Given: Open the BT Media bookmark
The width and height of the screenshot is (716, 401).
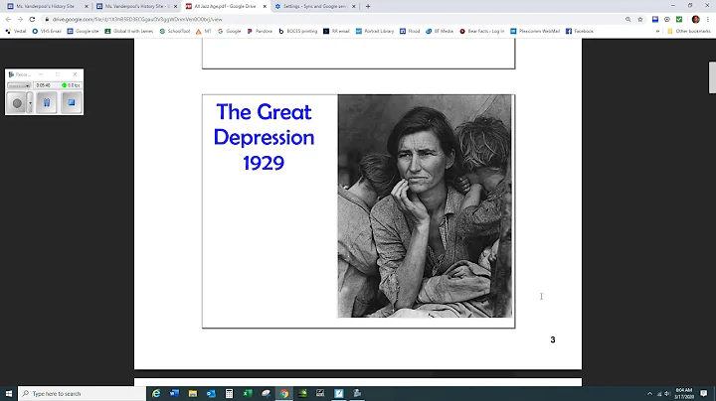Looking at the screenshot, I should click(440, 31).
